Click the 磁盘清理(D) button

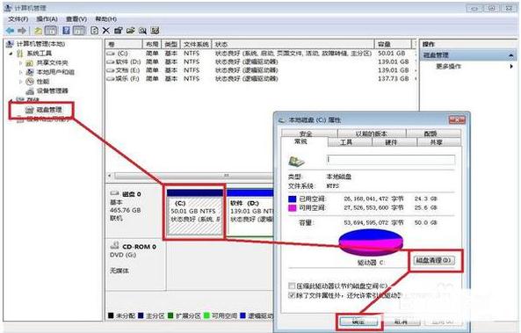click(434, 260)
